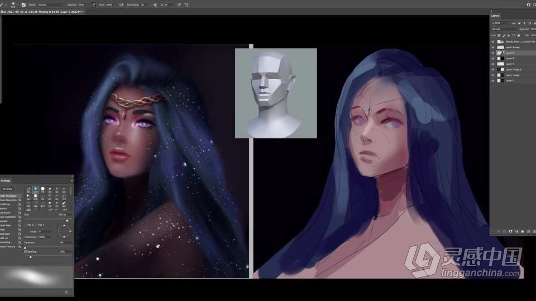The height and width of the screenshot is (301, 536).
Task: Open the symmetry paint options
Action: coord(186,5)
